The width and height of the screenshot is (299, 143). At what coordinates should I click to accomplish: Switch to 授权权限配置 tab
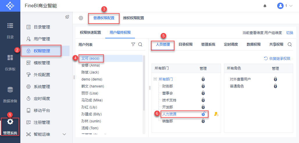point(133,18)
